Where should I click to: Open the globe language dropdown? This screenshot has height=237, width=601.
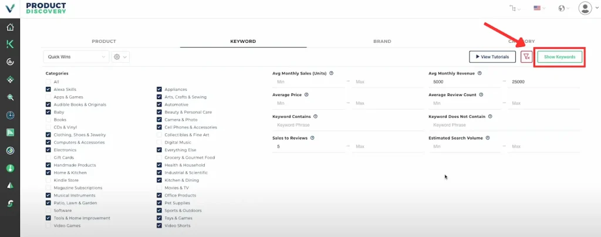click(x=563, y=8)
